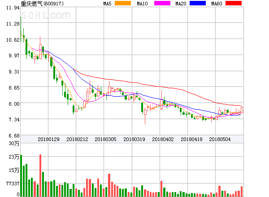This screenshot has height=197, width=269.
Task: Click the MA5 legend label
Action: 107,4
